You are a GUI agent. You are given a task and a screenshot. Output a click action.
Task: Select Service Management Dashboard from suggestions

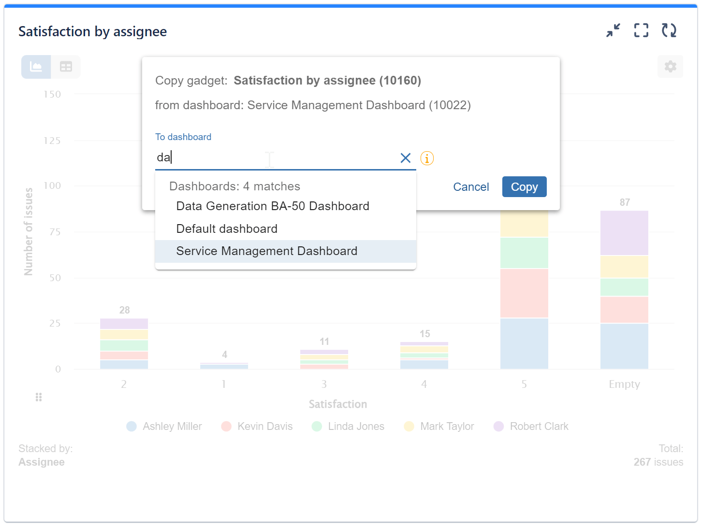266,251
